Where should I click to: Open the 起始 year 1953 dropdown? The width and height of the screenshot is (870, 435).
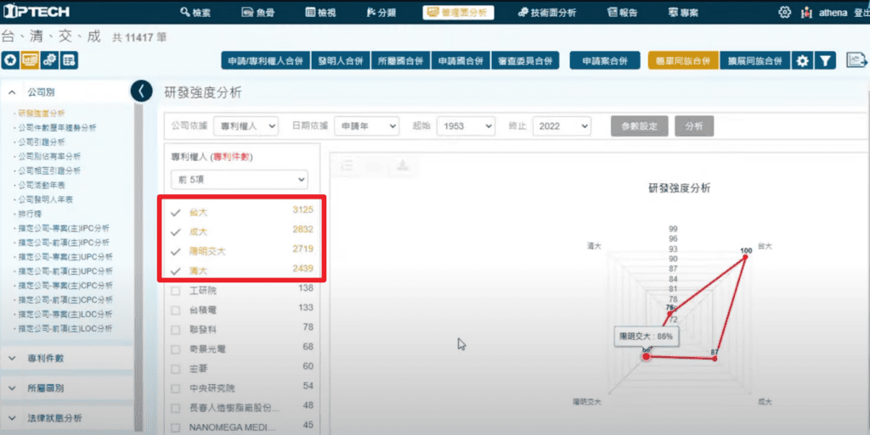466,125
